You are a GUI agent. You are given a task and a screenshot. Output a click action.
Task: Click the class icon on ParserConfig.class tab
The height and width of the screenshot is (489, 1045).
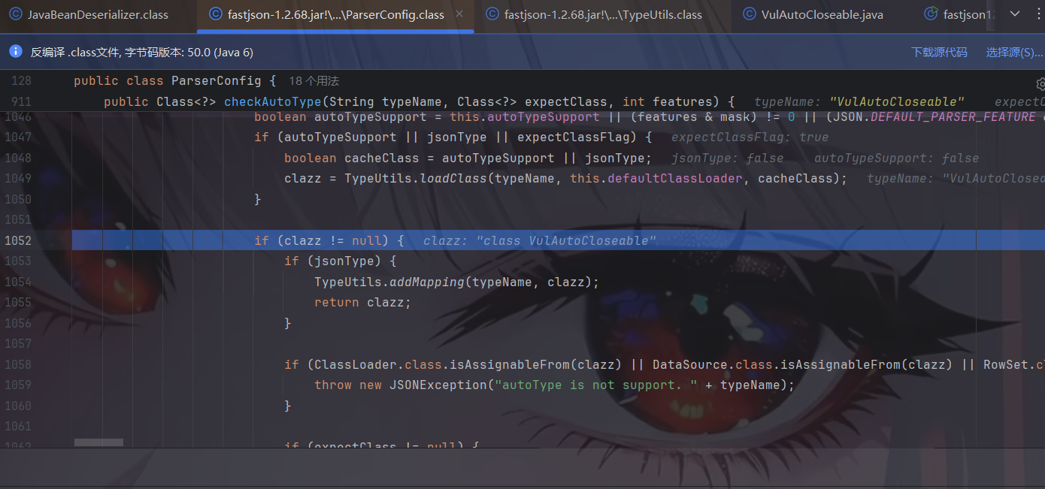(216, 14)
